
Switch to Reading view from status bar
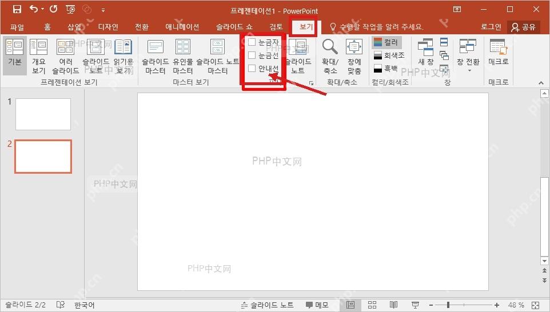point(393,305)
